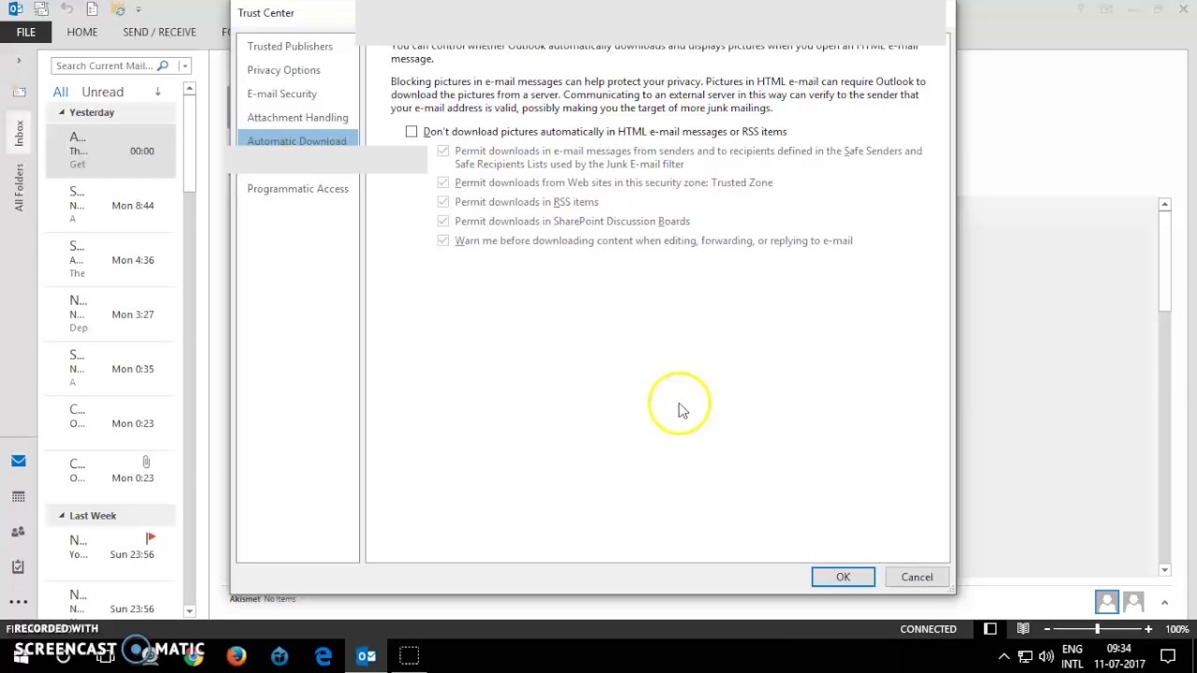Select Automatic Download category
The height and width of the screenshot is (673, 1197).
(x=297, y=141)
